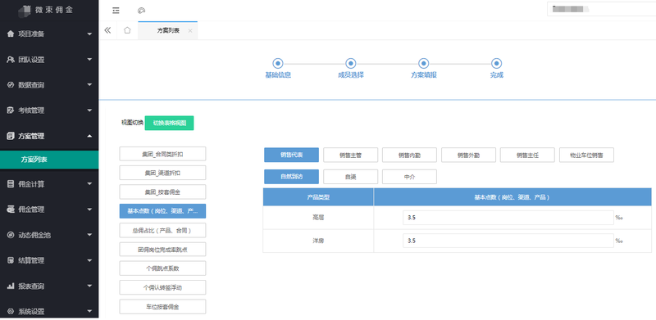Expand the 报表查询 menu arrow

89,286
